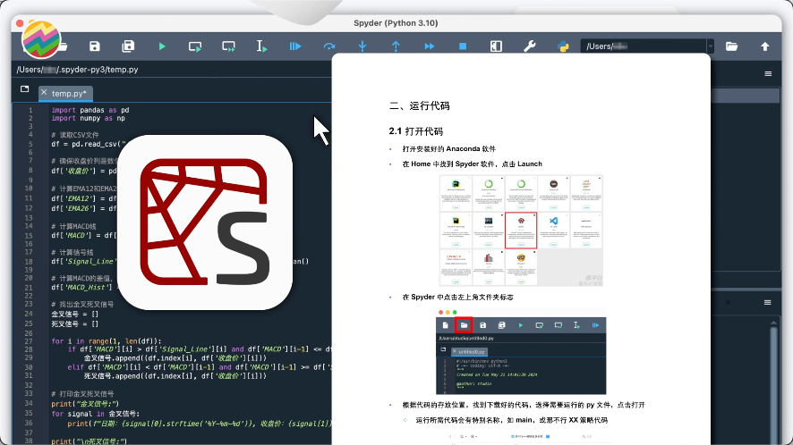Screen dimensions: 793x445
Task: Click the Run current cell icon
Action: pos(195,46)
